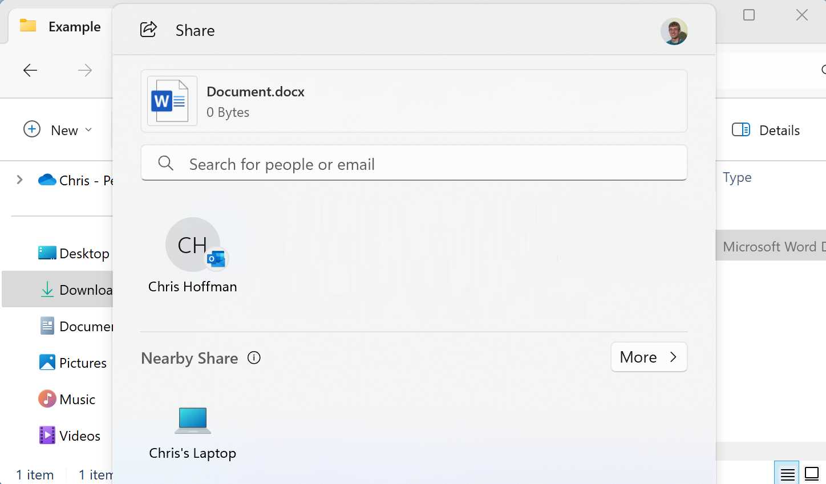
Task: Expand More Nearby Share options
Action: click(x=649, y=357)
